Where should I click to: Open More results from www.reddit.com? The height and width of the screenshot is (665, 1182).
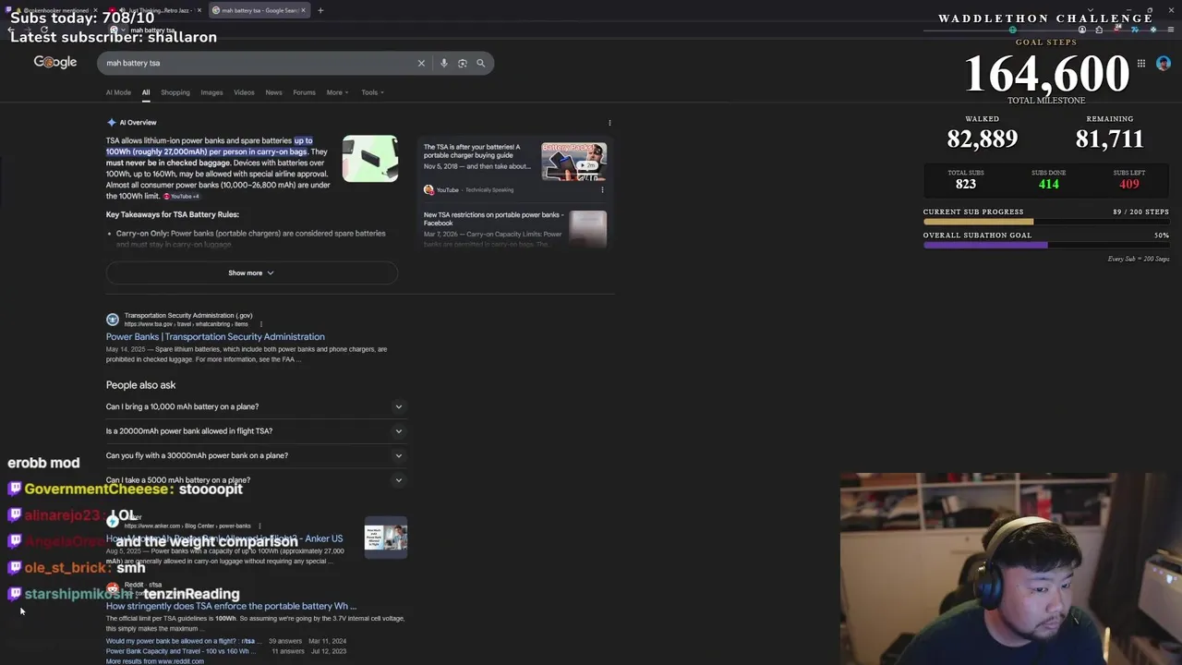coord(154,661)
